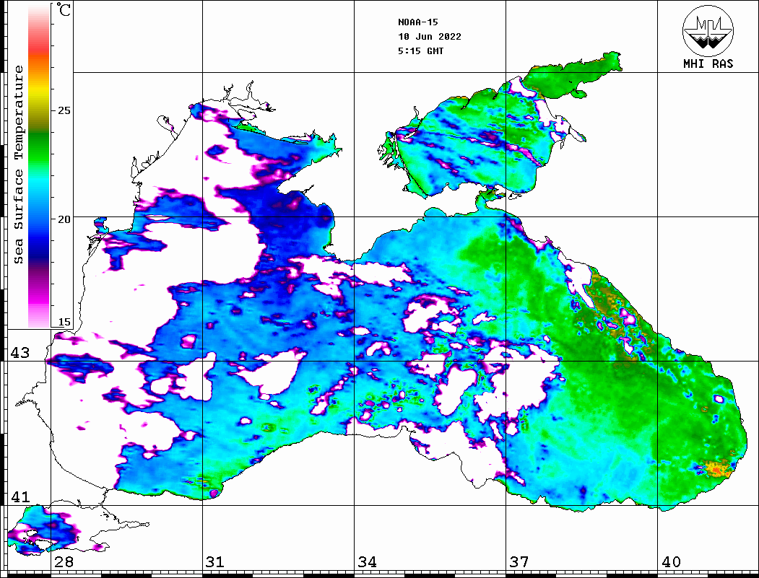This screenshot has width=759, height=578.
Task: Click the '25' tick on color scale
Action: tap(64, 110)
